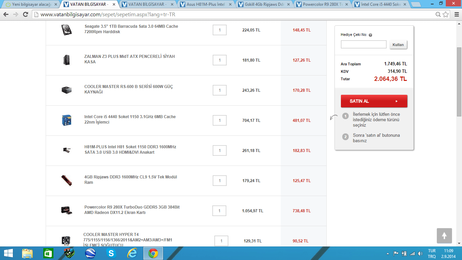Click the volume speaker icon in tray
462x260 pixels.
coord(420,254)
